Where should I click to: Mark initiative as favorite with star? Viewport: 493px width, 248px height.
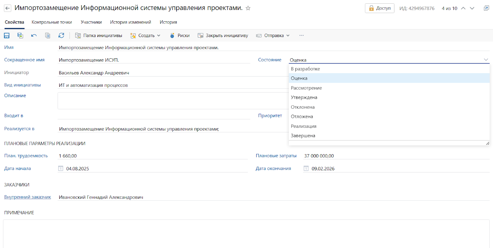point(248,8)
